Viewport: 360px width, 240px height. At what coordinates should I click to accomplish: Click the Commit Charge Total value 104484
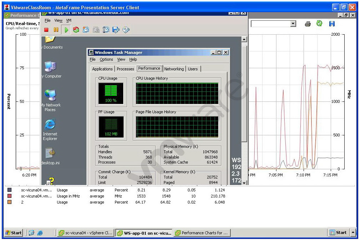tap(145, 177)
